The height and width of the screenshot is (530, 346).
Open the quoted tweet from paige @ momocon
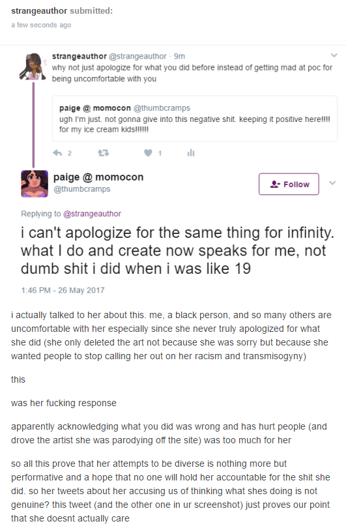(195, 118)
